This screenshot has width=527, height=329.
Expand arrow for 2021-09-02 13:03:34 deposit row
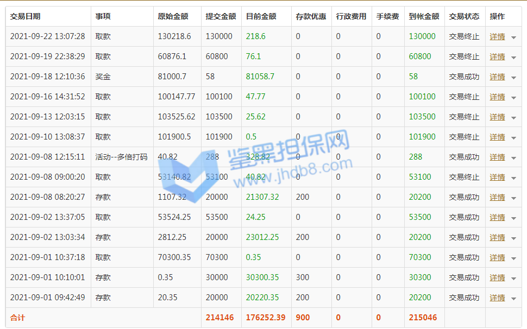click(x=513, y=238)
